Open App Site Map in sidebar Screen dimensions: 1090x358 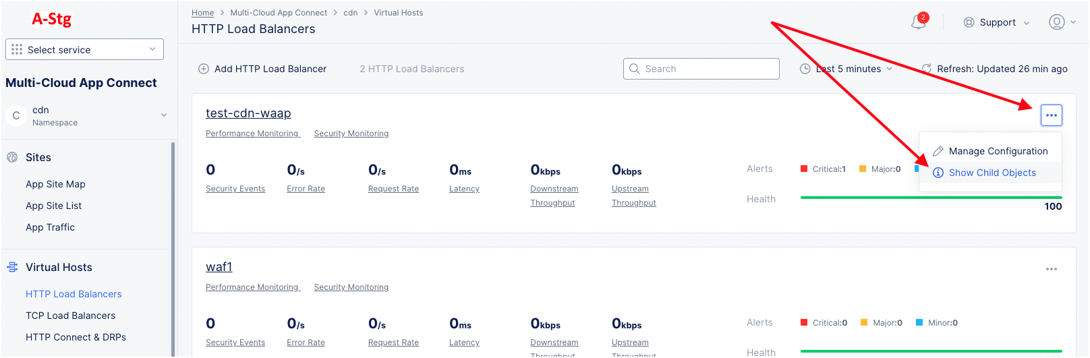(55, 184)
